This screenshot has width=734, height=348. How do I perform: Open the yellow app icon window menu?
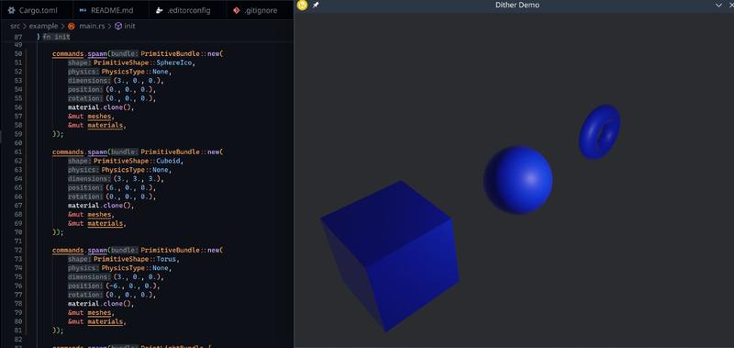[x=303, y=6]
